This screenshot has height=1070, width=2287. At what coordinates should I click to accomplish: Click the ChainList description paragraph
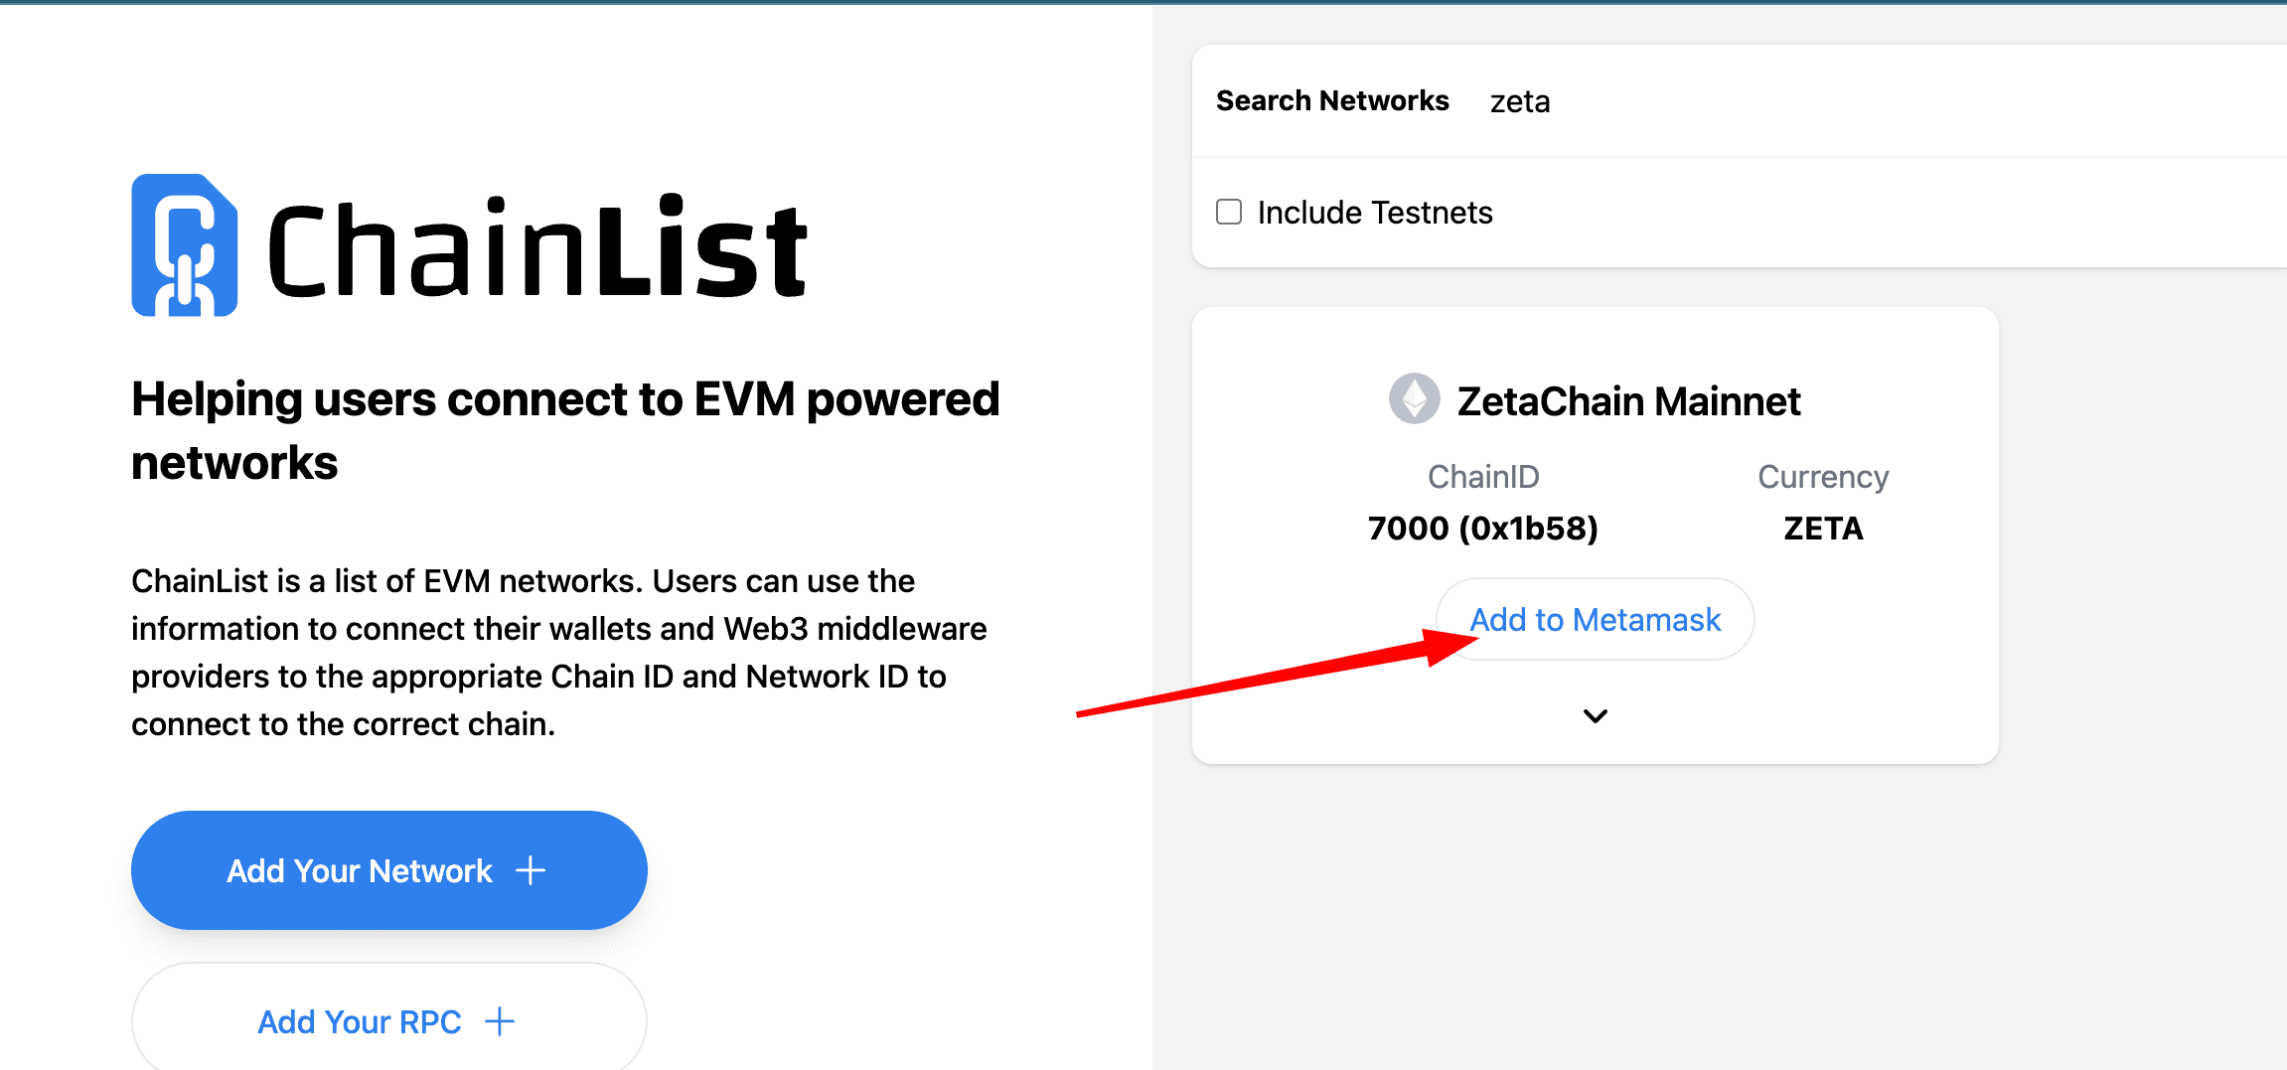point(559,652)
